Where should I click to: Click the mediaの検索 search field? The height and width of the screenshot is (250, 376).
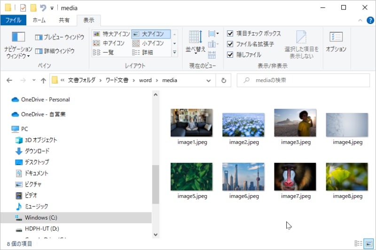(303, 80)
